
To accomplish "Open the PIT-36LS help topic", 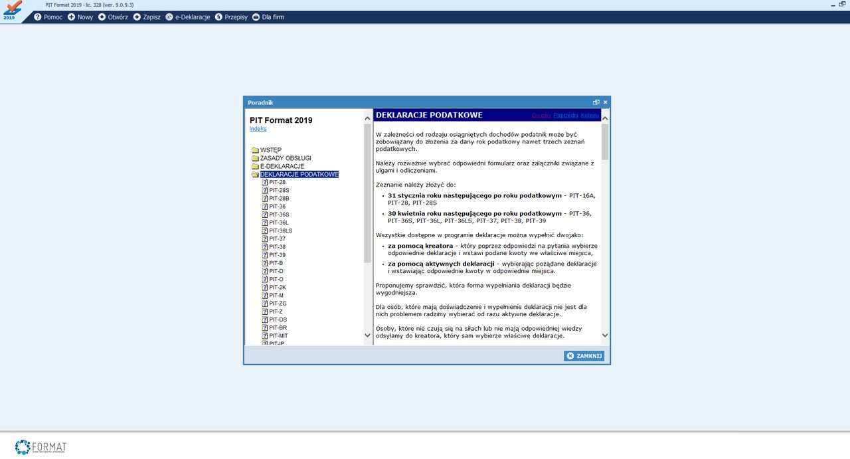I will pyautogui.click(x=281, y=230).
